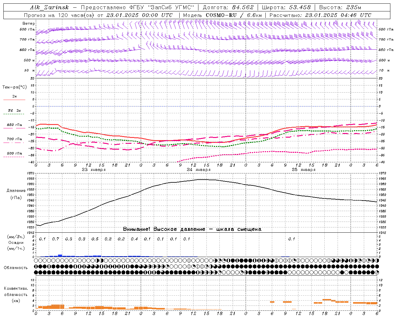Click the Тем-ра(°C) axis label

[15, 87]
